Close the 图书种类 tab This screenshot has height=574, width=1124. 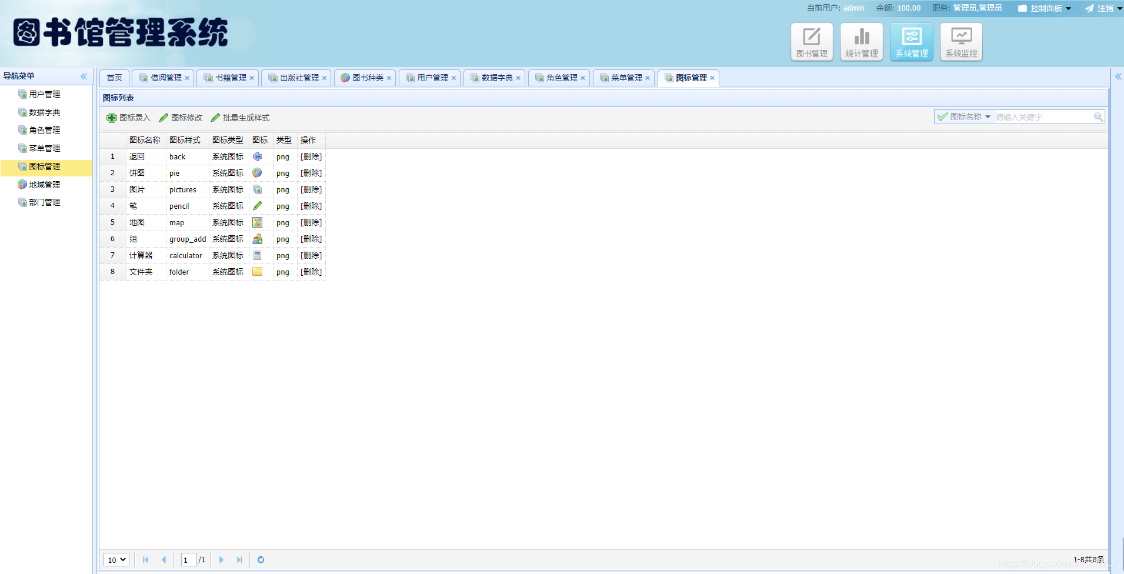tap(389, 78)
